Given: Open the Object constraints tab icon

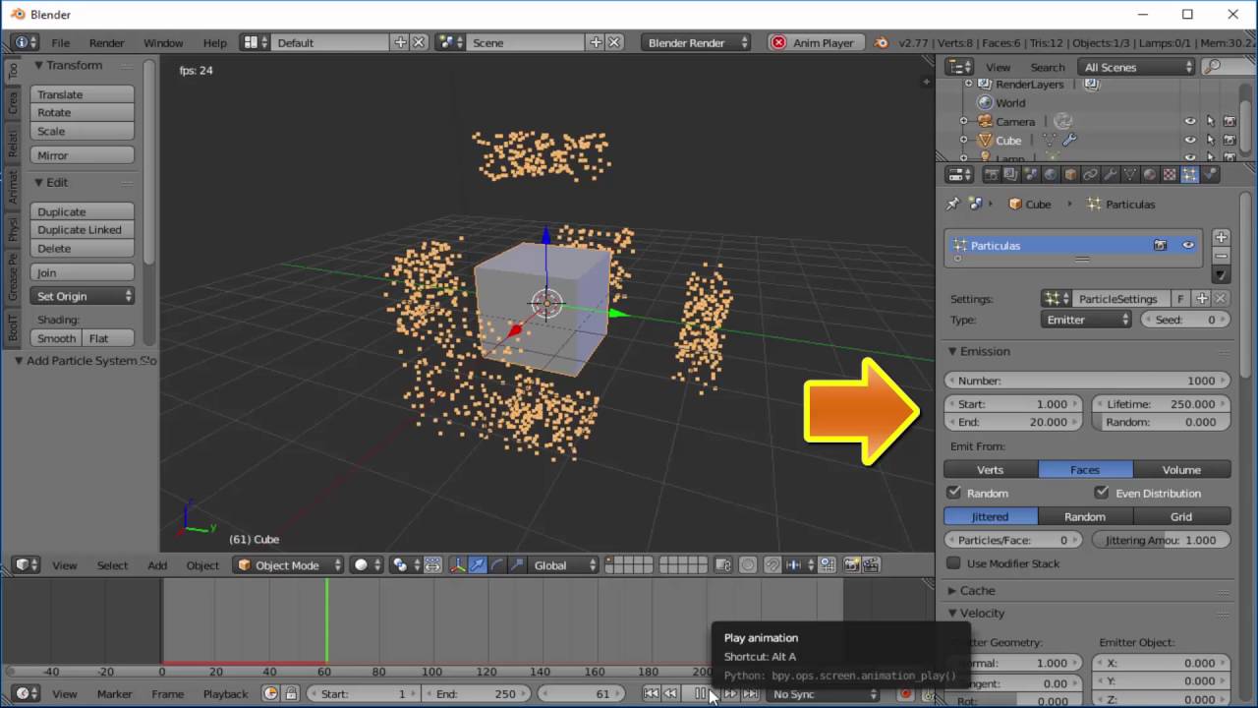Looking at the screenshot, I should (1090, 175).
